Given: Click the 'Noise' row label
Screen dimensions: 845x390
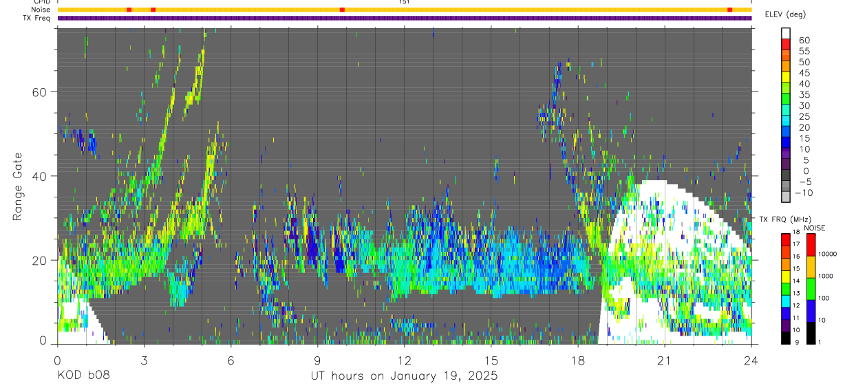Looking at the screenshot, I should pyautogui.click(x=42, y=10).
